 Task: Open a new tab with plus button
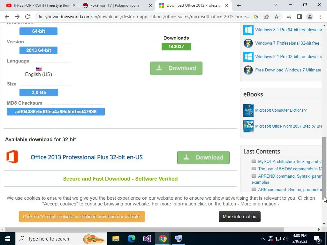(239, 6)
